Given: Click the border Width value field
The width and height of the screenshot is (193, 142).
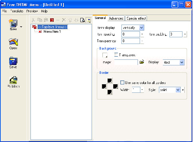Looking at the screenshot, I should coord(136,90).
